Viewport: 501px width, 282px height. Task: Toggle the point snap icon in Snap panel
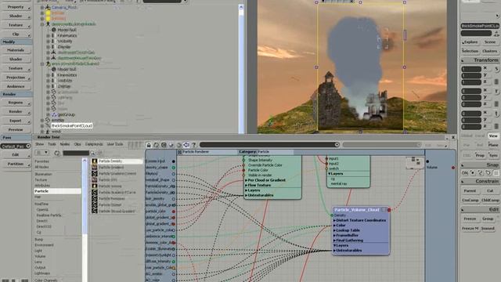(x=473, y=172)
